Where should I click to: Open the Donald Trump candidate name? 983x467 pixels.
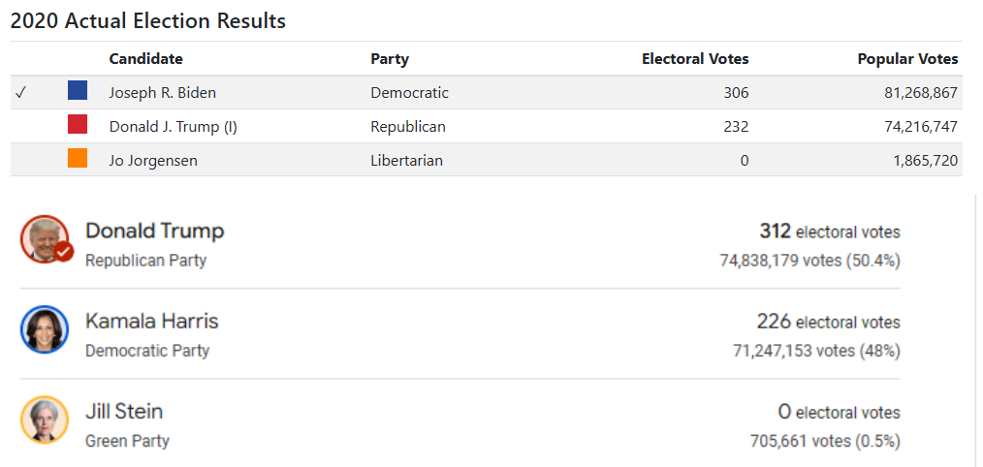click(x=155, y=231)
